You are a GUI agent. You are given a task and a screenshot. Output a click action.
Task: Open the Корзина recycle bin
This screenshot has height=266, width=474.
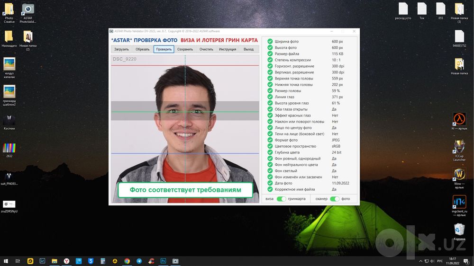[x=459, y=232]
